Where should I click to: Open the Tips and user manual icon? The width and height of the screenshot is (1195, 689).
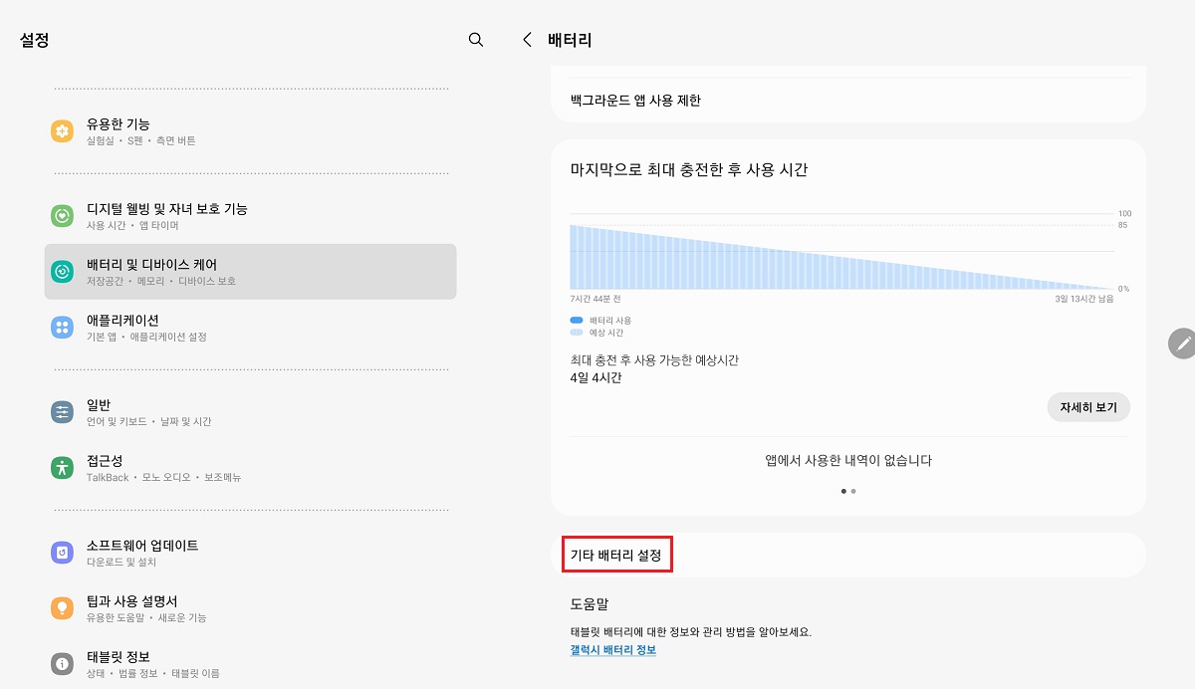62,608
